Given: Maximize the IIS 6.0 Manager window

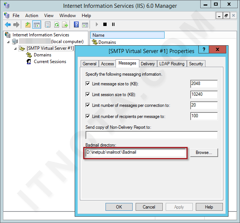Looking at the screenshot, I should [x=215, y=4].
